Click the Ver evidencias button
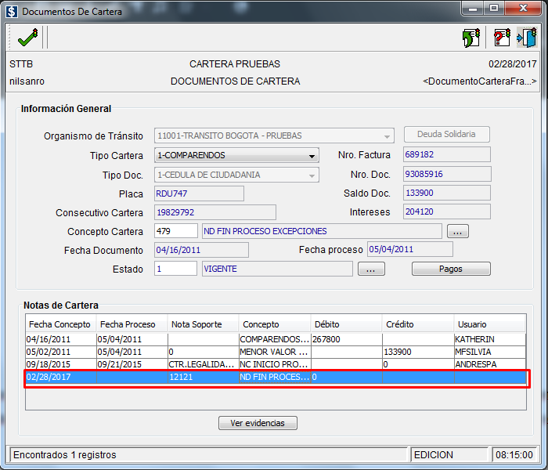Image resolution: width=548 pixels, height=470 pixels. [258, 423]
